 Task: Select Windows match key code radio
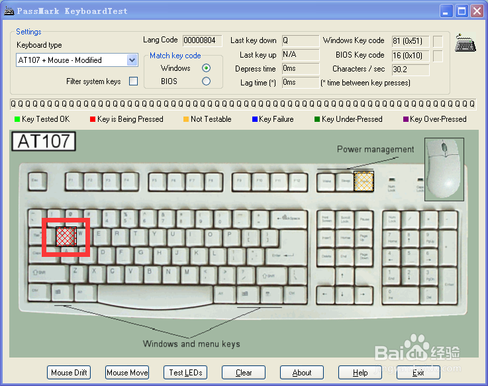[x=206, y=68]
